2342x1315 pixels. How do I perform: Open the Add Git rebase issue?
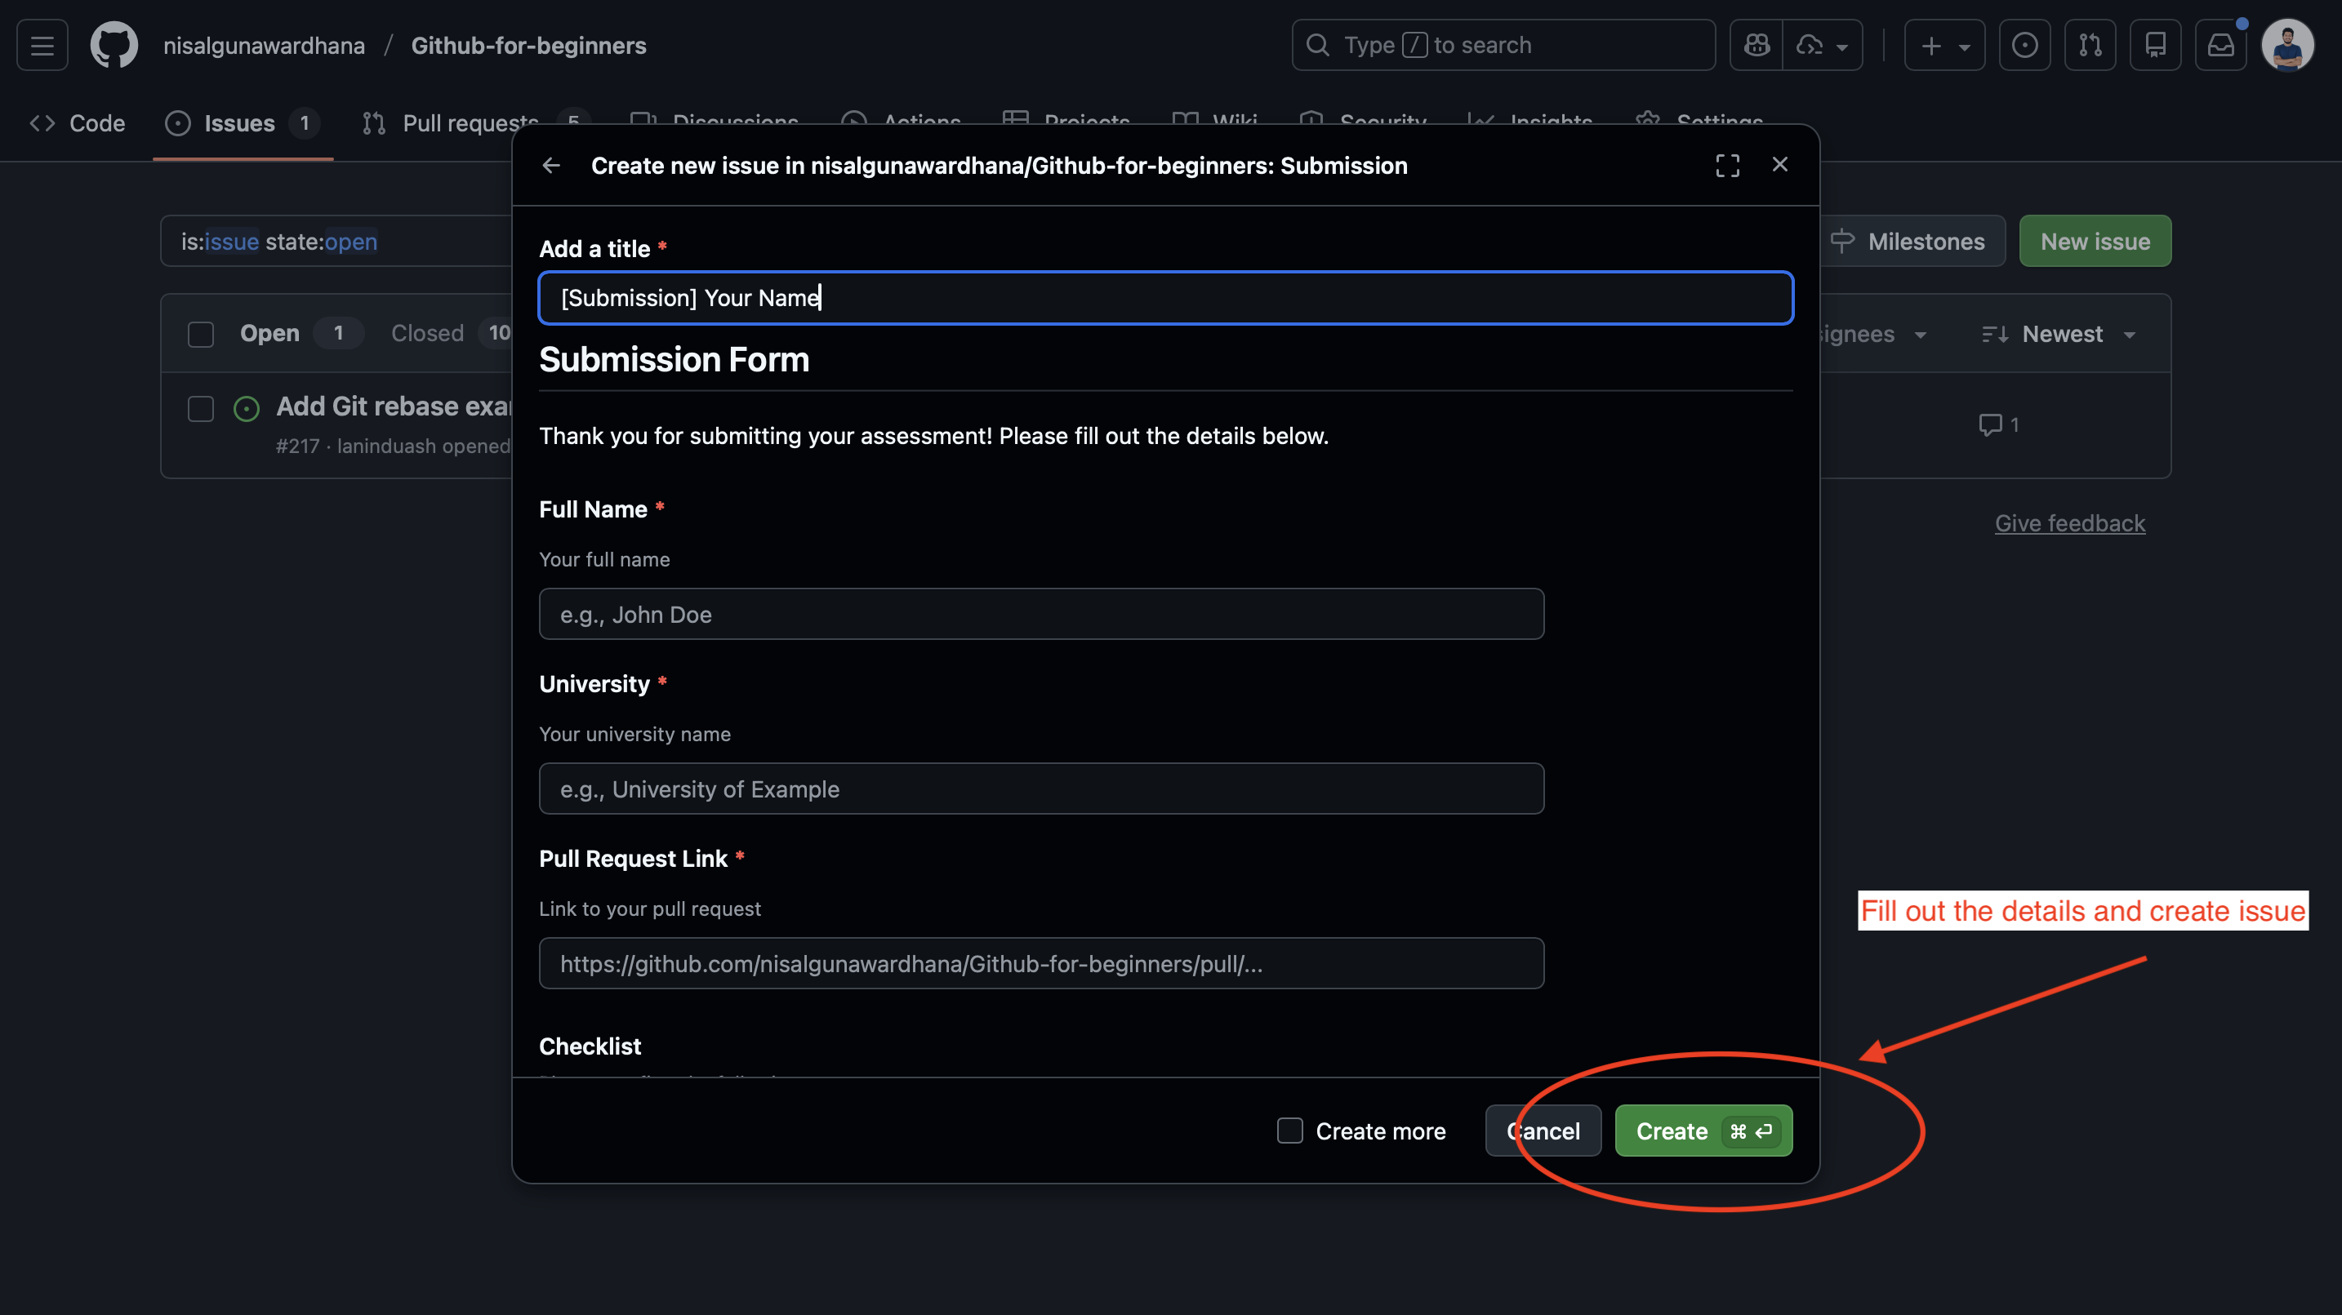click(394, 406)
